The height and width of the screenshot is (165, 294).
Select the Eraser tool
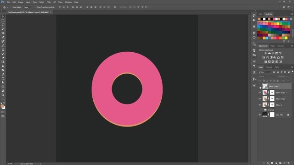[3, 58]
